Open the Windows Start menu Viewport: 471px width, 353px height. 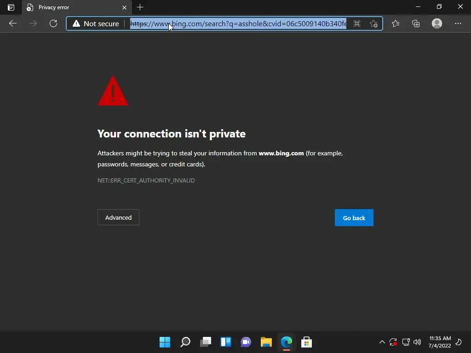165,342
